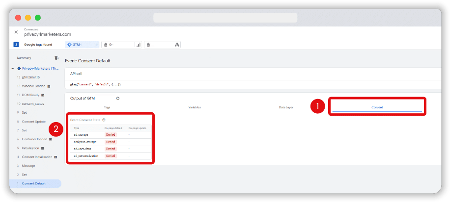
Task: Click the blue diamond icon next to Privacy4Marketers
Action: coord(19,69)
